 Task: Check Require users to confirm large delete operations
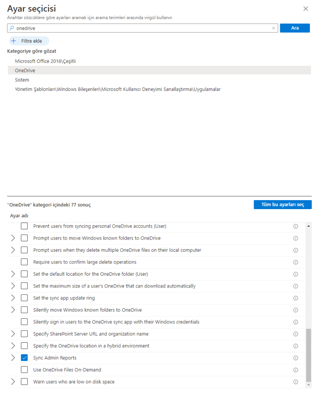[x=24, y=262]
